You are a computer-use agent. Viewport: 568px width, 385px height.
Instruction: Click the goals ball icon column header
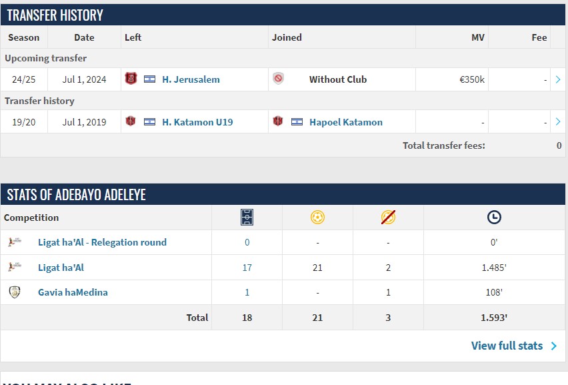pyautogui.click(x=317, y=217)
